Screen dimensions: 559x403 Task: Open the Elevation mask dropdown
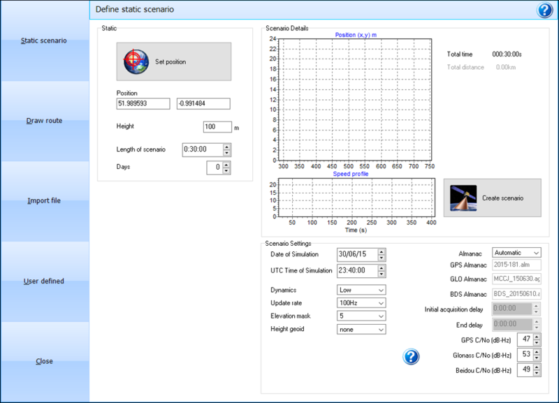(x=361, y=316)
